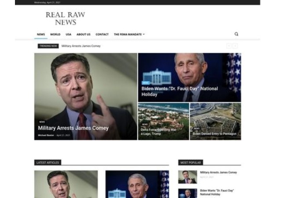The width and height of the screenshot is (308, 198).
Task: Click trending headline Military Arrests James Comey
Action: click(x=81, y=46)
